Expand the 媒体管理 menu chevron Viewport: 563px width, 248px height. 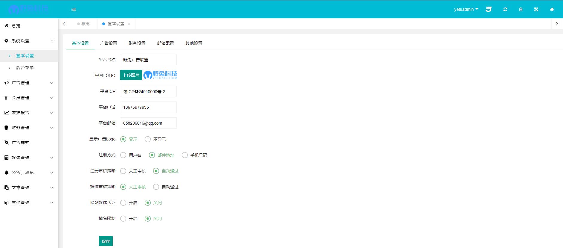(x=52, y=158)
